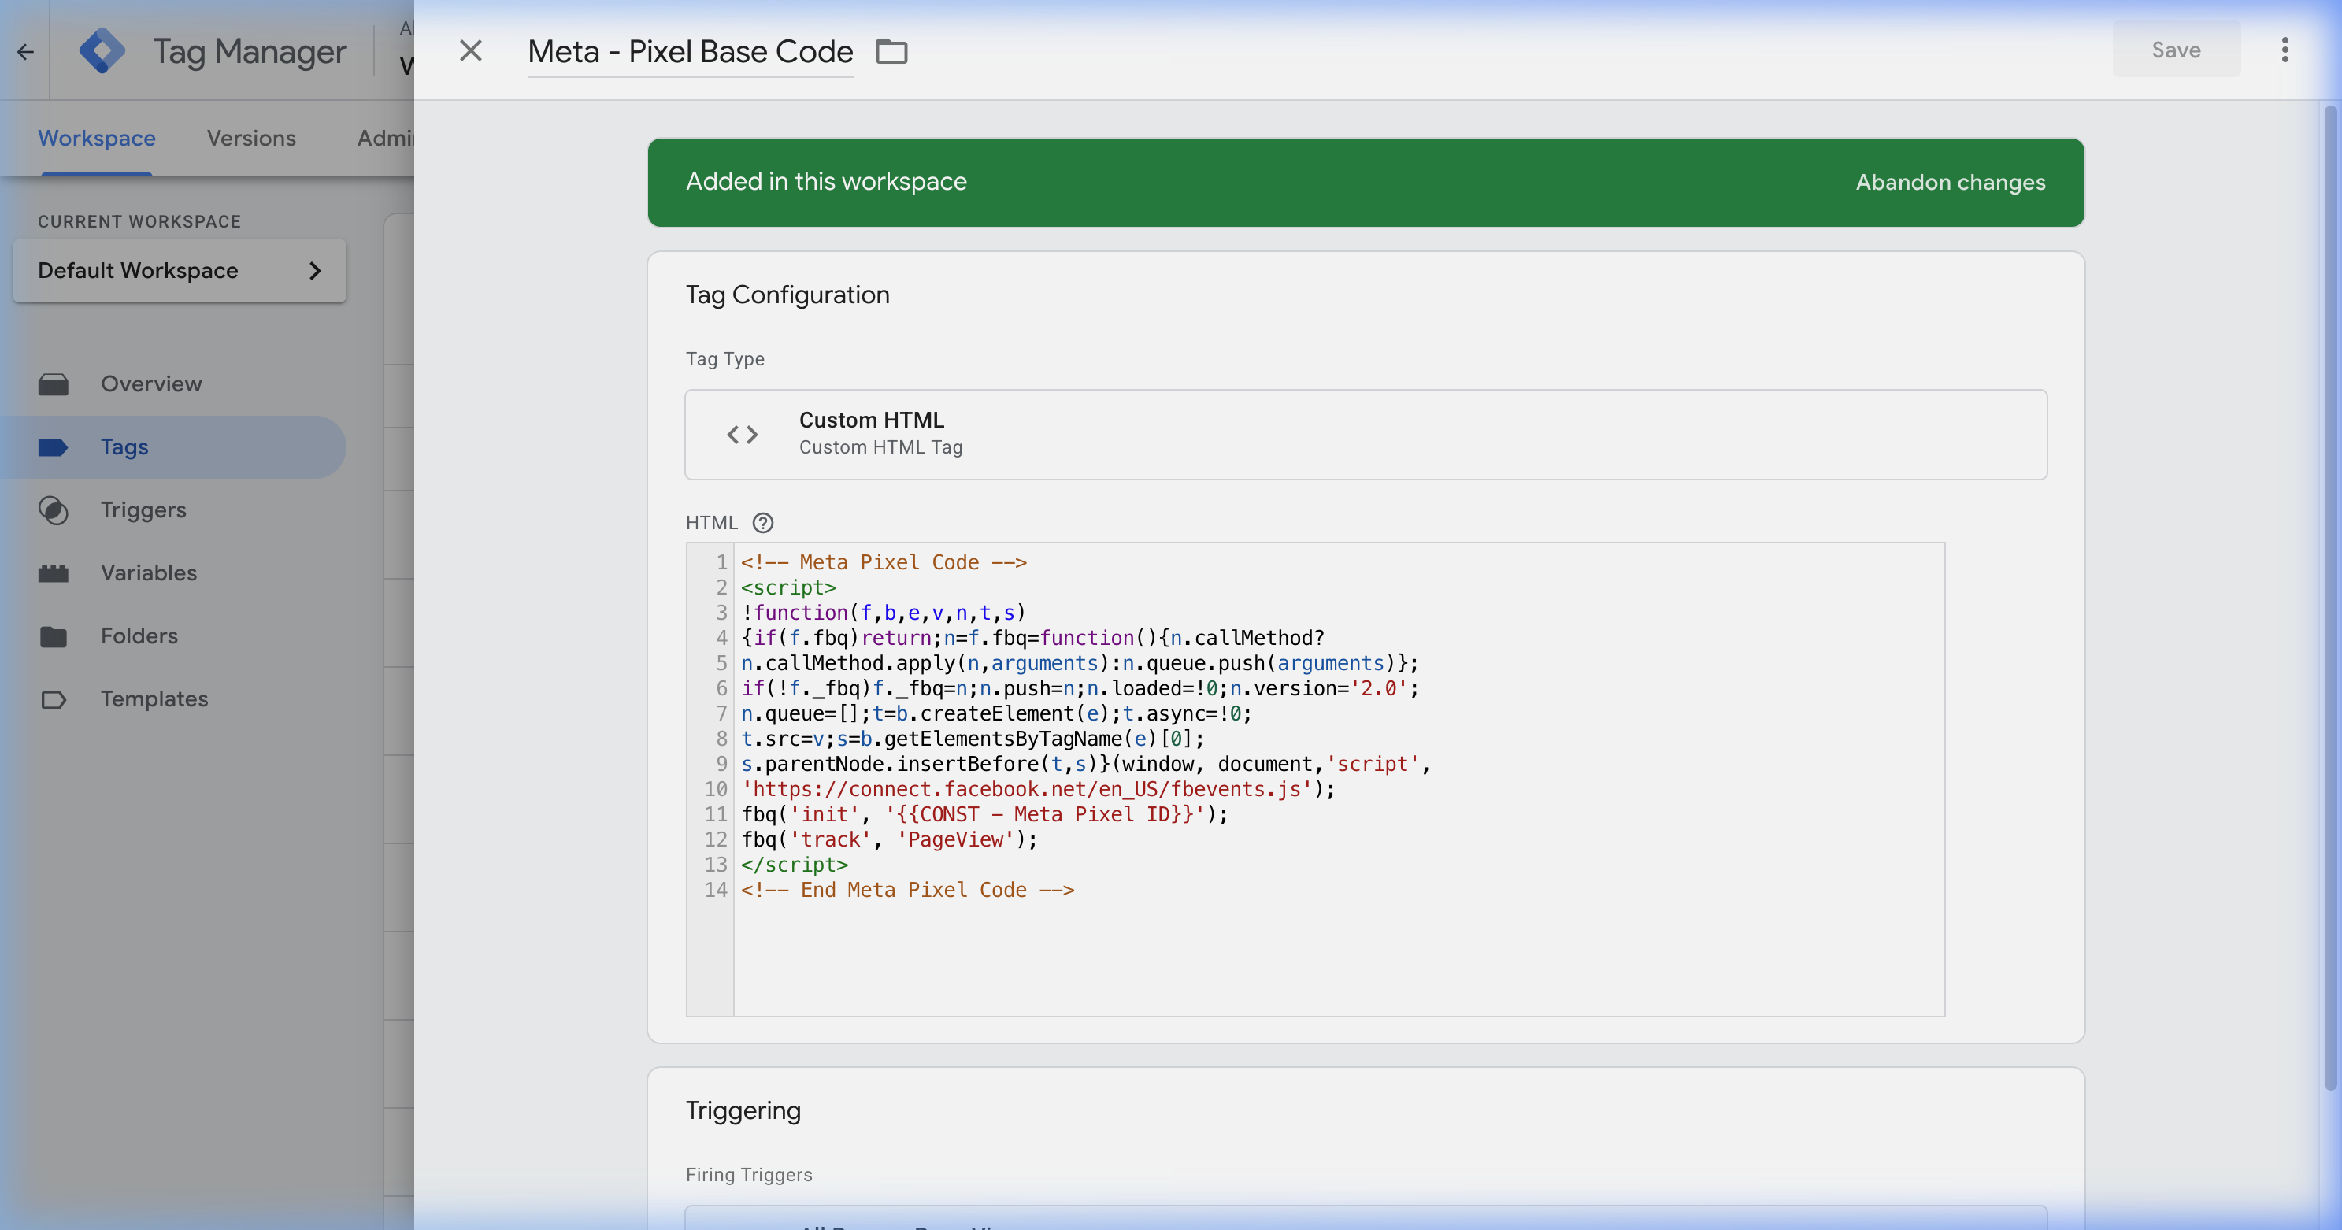Select the Tags sidebar icon
Viewport: 2342px width, 1230px height.
coord(54,446)
